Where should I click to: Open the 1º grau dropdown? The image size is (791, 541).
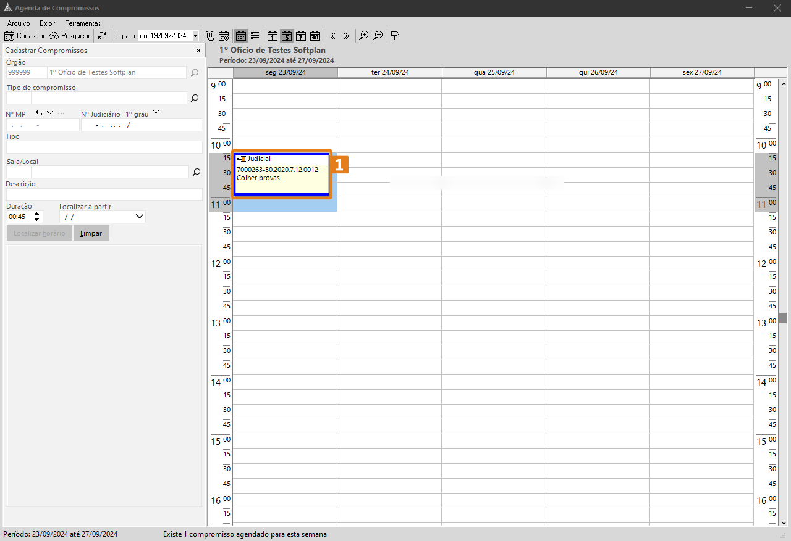156,113
